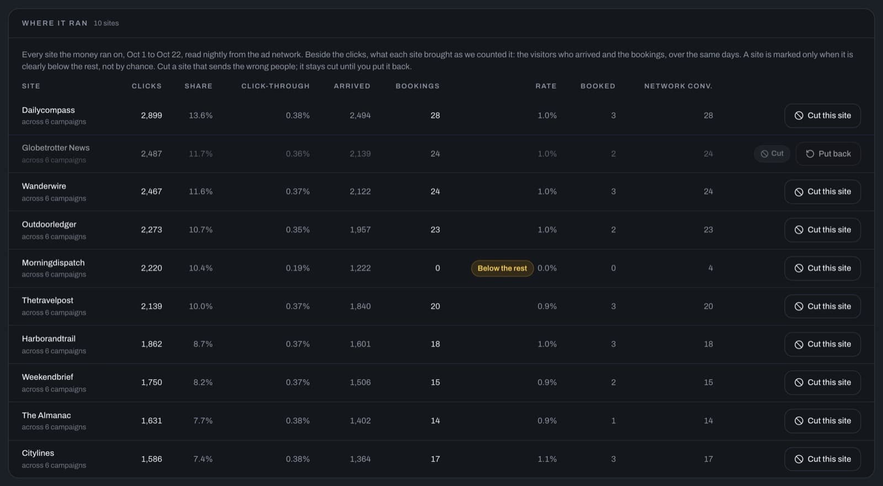Select the Citylines site name

coord(38,453)
